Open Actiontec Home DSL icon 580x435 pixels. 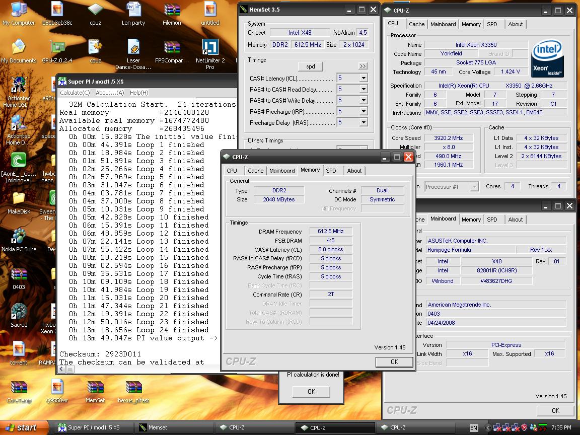[x=19, y=92]
